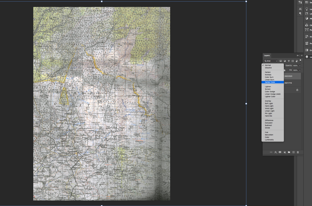Create a new layer
The image size is (312, 206).
click(294, 152)
